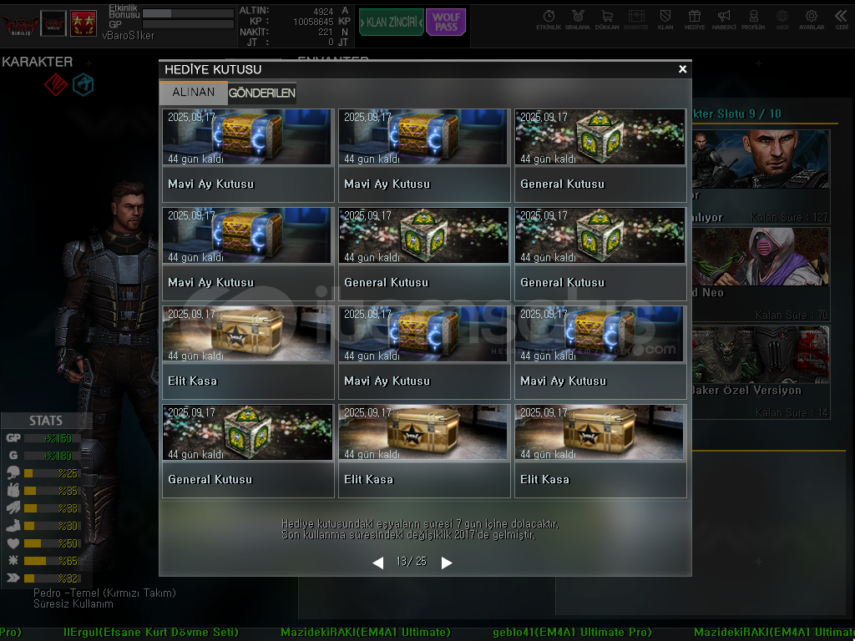Open the Etkinlik timer icon

549,18
